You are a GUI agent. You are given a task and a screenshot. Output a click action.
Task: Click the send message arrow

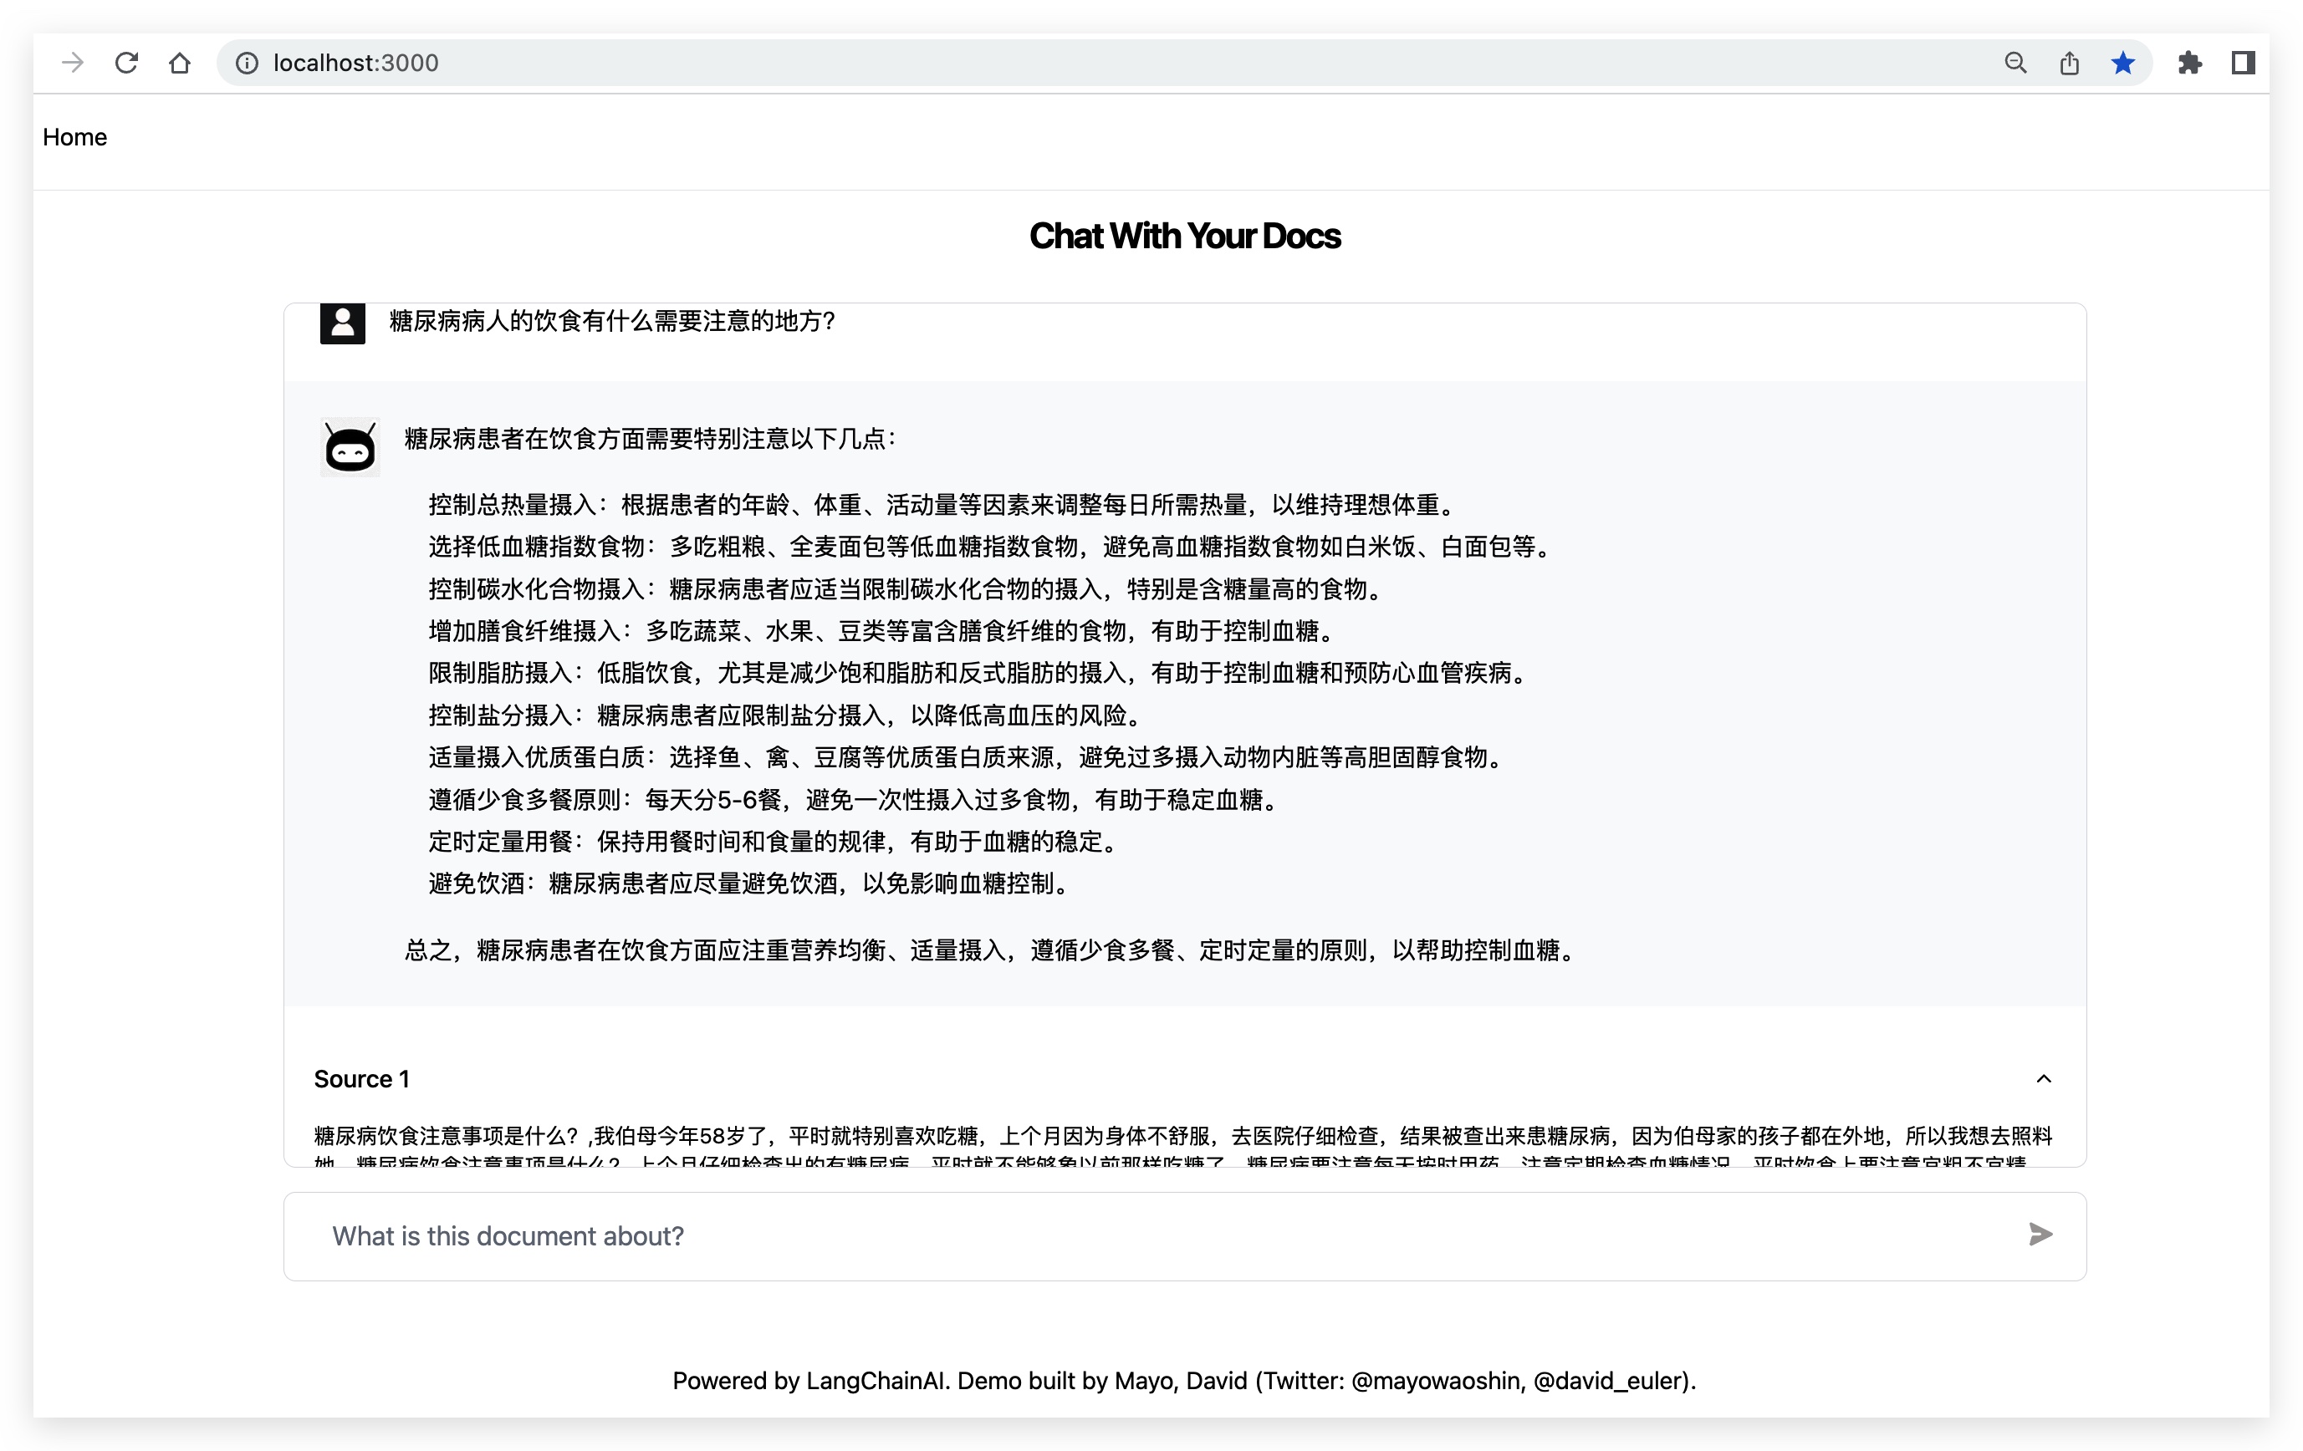pos(2040,1235)
